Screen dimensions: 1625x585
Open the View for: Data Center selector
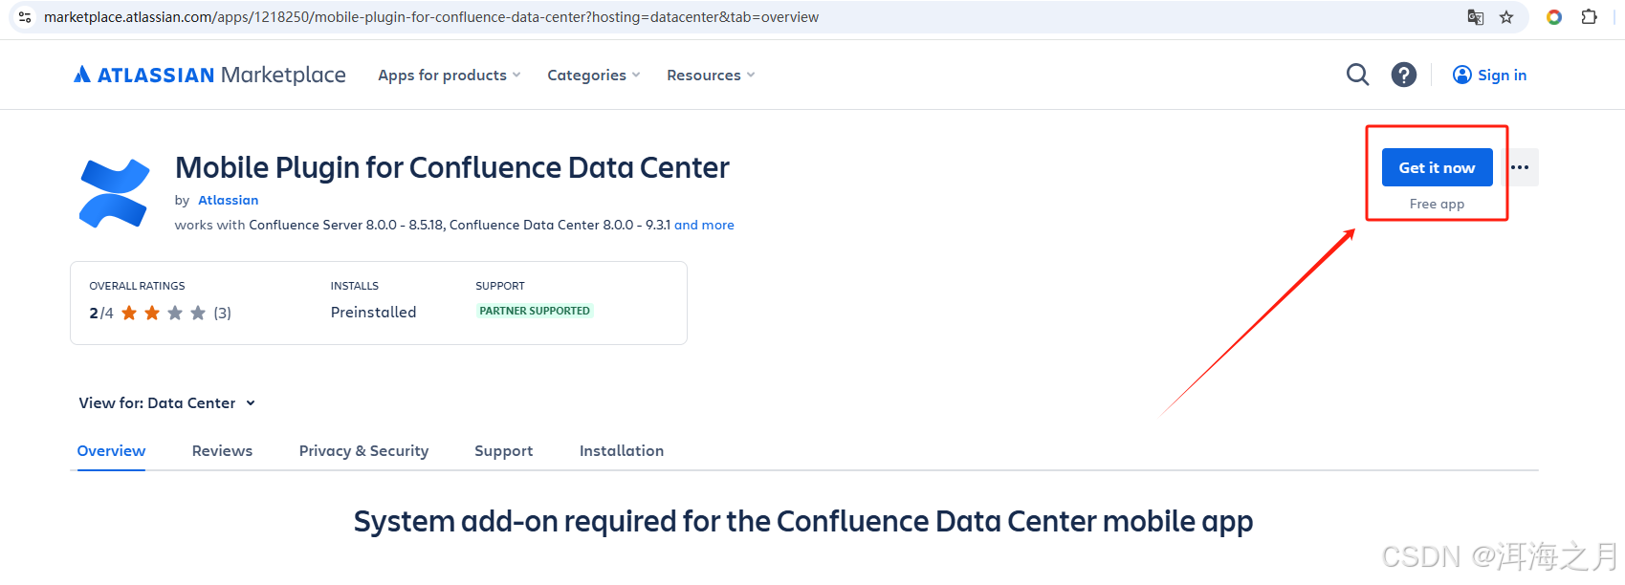[x=166, y=403]
